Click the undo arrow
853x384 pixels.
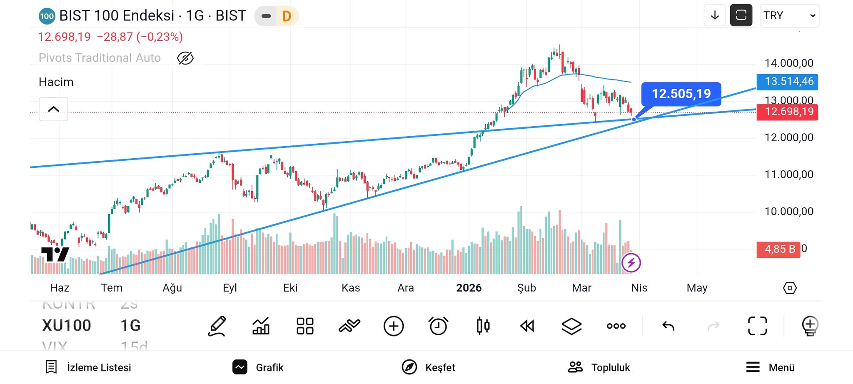tap(668, 326)
